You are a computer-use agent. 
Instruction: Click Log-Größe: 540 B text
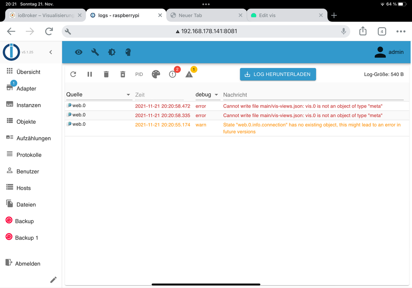384,74
